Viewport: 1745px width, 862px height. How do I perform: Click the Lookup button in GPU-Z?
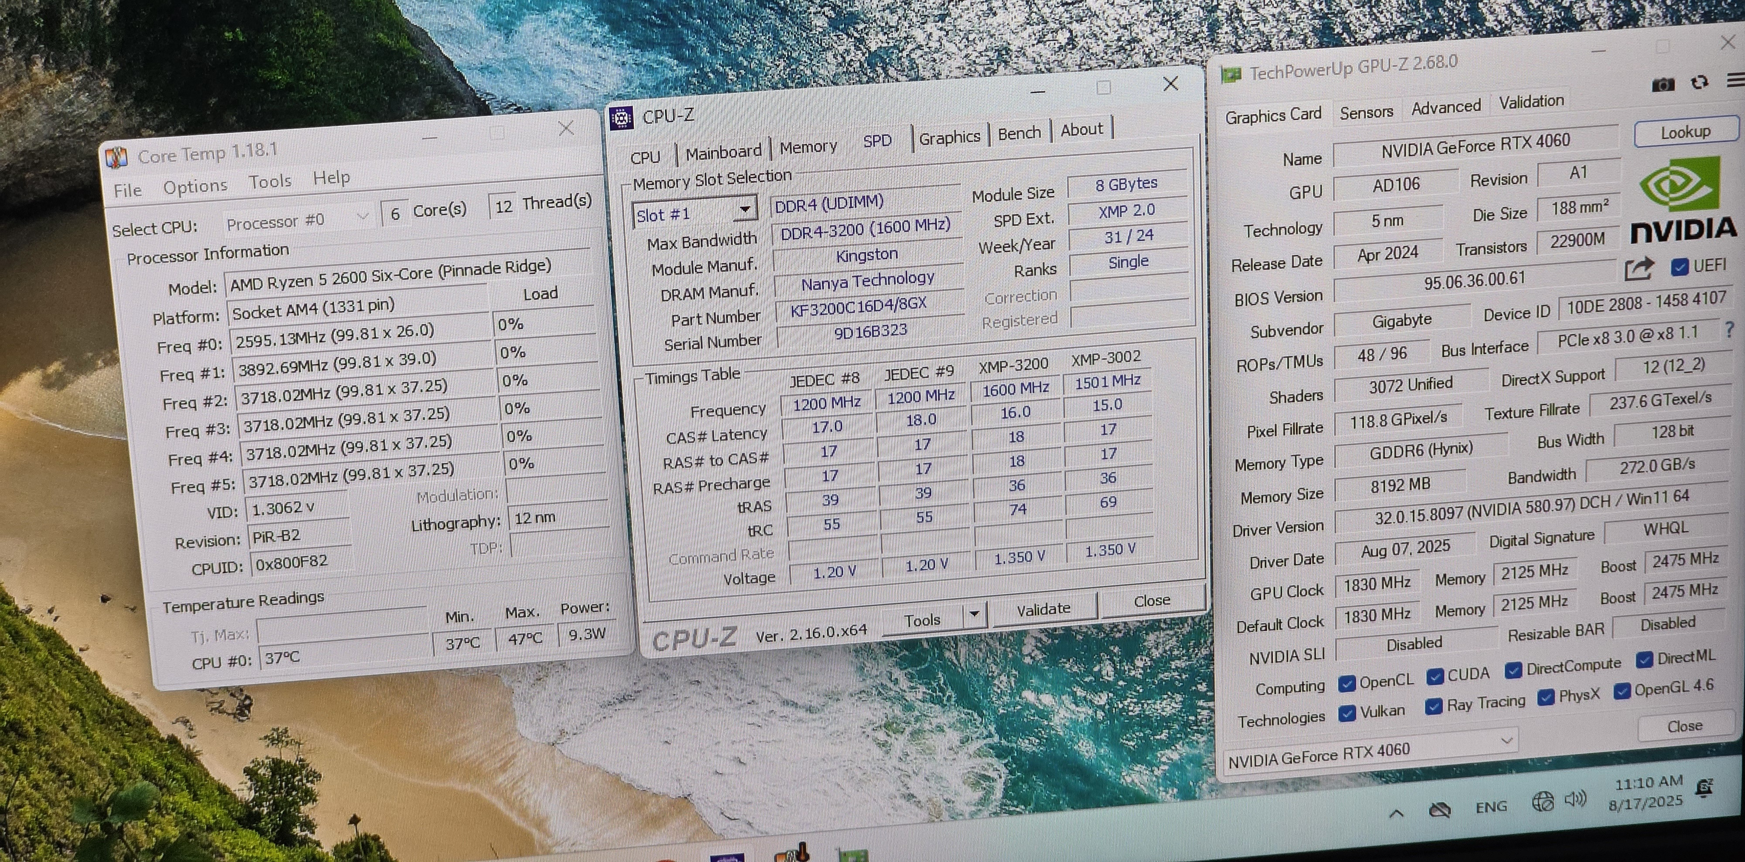(1685, 131)
